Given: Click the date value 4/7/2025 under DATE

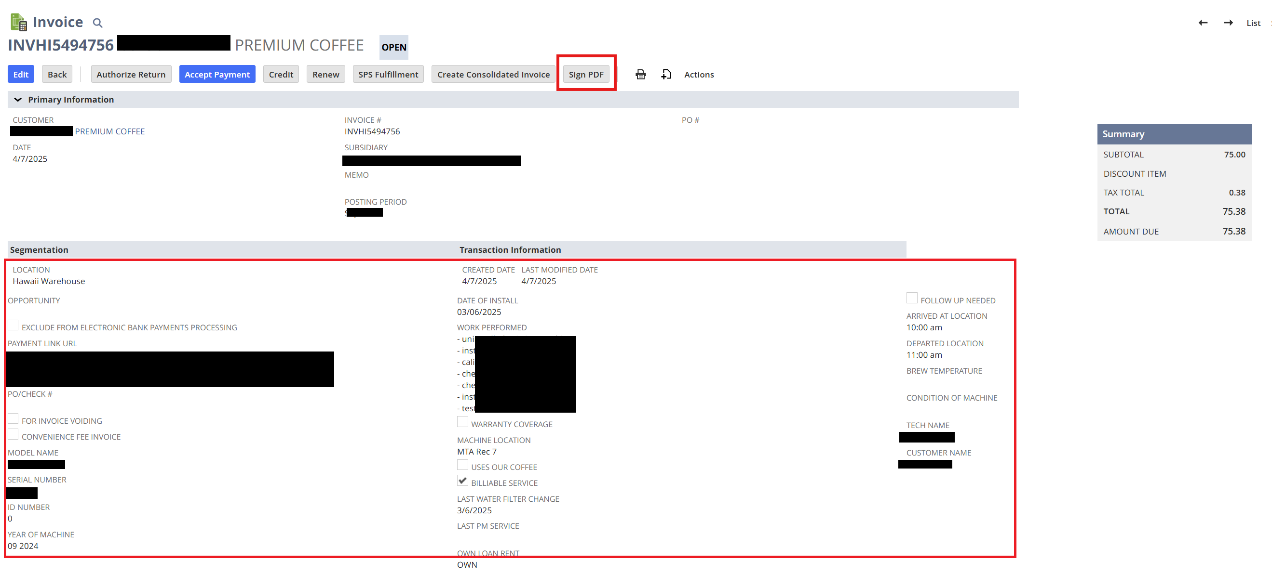Looking at the screenshot, I should tap(30, 159).
